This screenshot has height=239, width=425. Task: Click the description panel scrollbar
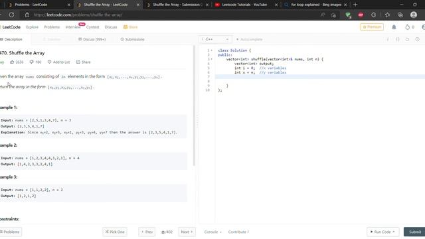[x=194, y=106]
